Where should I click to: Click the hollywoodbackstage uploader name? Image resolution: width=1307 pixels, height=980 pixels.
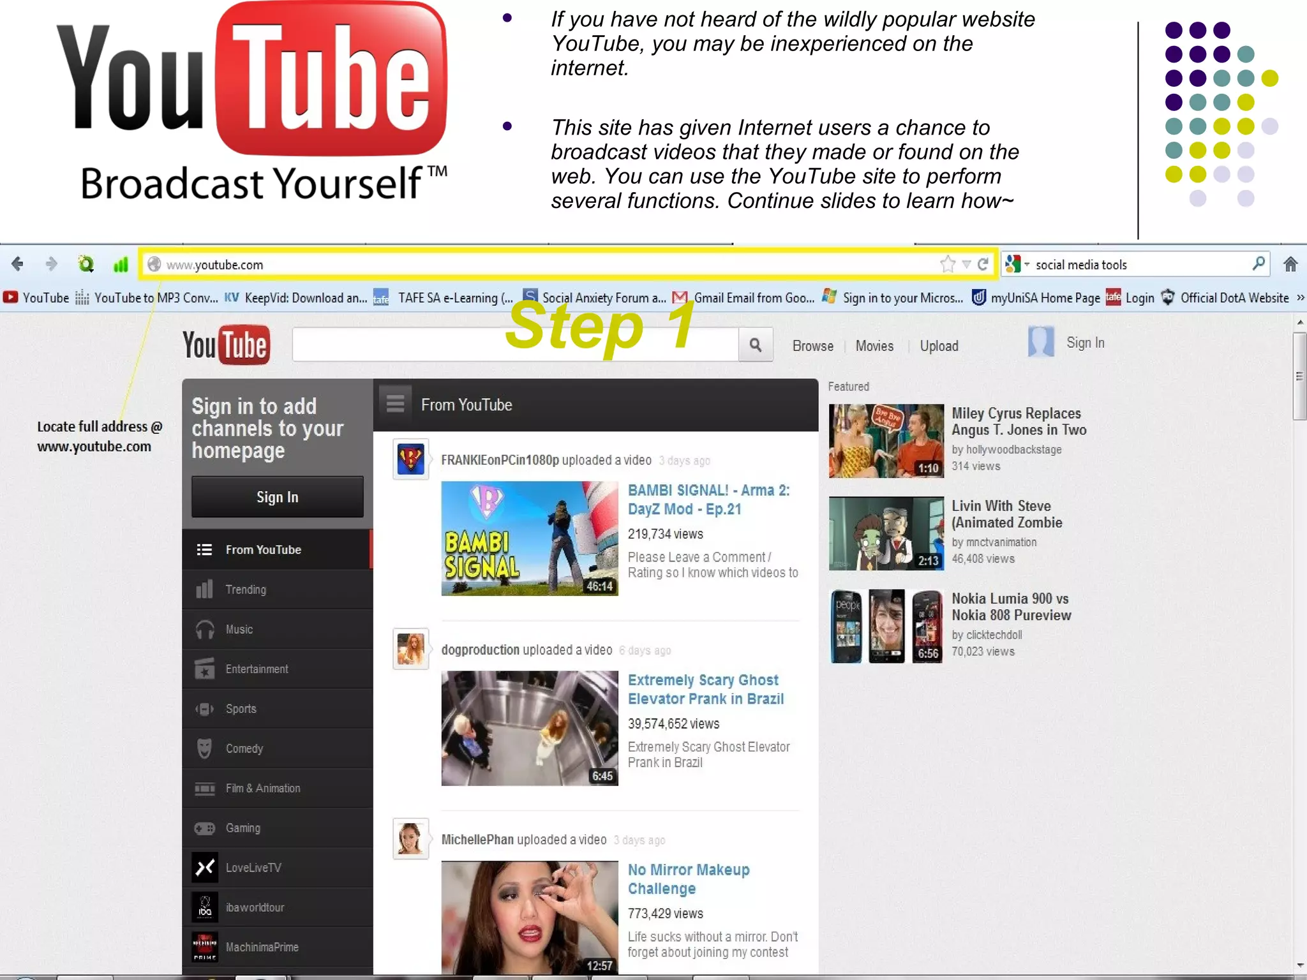coord(1013,449)
